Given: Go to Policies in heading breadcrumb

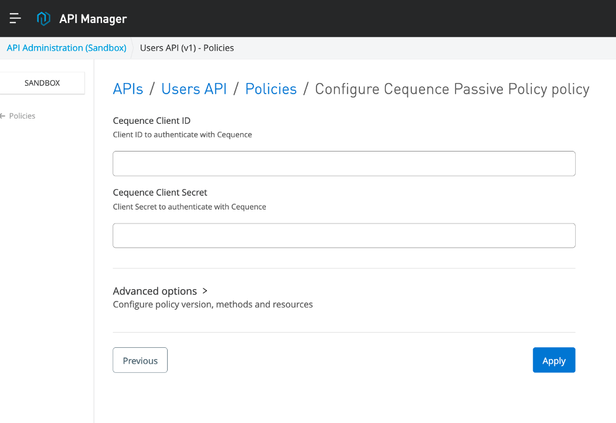Looking at the screenshot, I should coord(271,89).
